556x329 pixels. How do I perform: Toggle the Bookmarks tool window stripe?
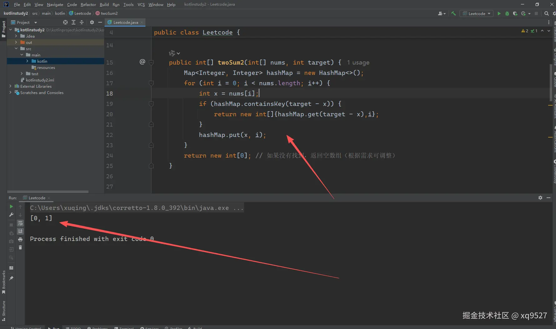click(x=3, y=282)
